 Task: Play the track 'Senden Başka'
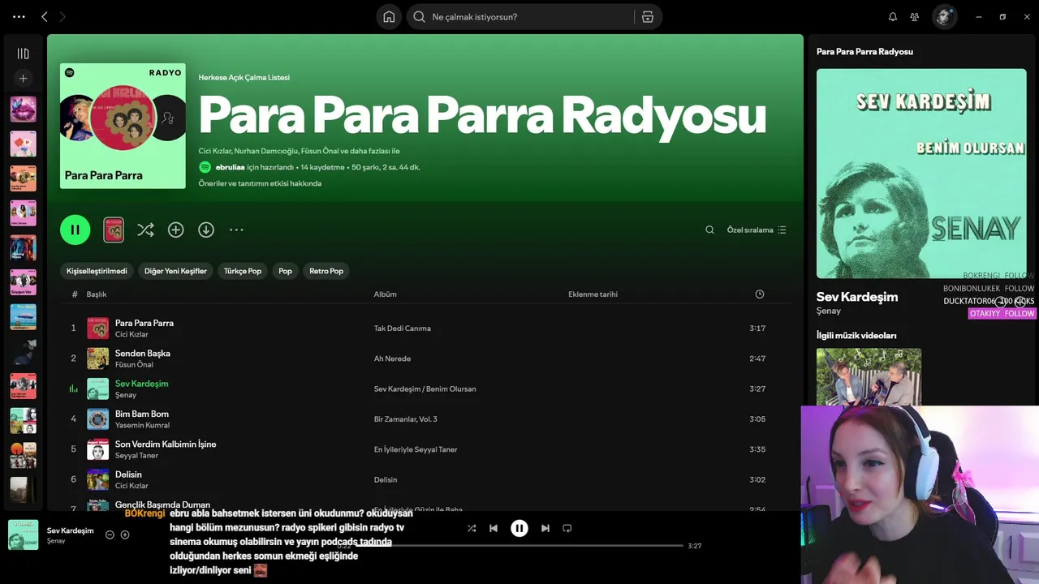pos(142,353)
